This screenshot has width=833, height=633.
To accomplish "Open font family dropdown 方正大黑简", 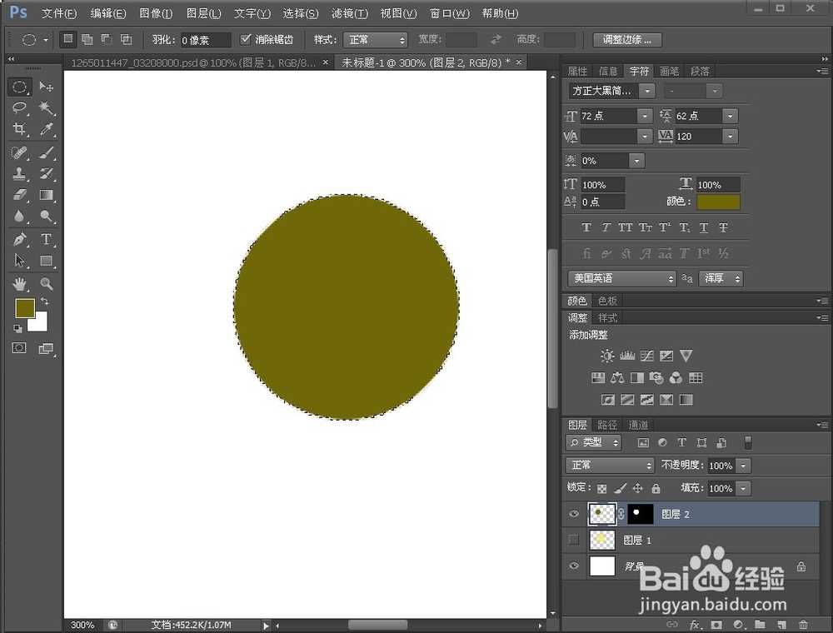I will pos(647,91).
